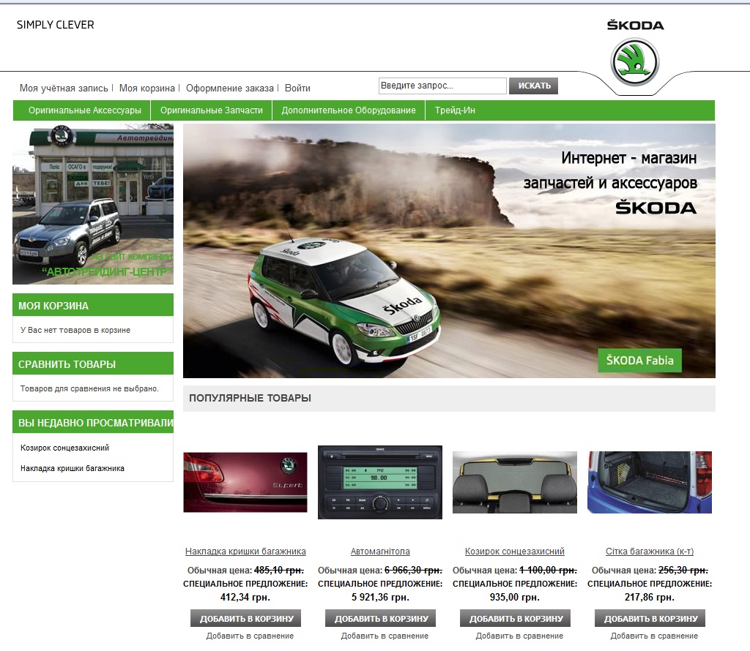This screenshot has height=651, width=750.
Task: Open Трейд-Ин menu item
Action: click(455, 110)
